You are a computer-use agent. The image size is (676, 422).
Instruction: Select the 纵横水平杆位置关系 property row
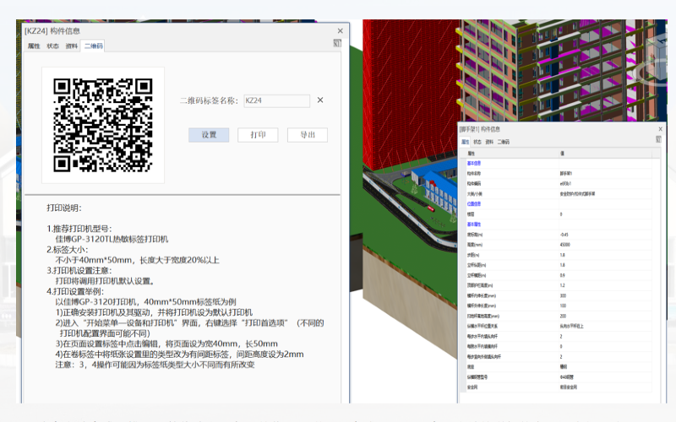559,326
